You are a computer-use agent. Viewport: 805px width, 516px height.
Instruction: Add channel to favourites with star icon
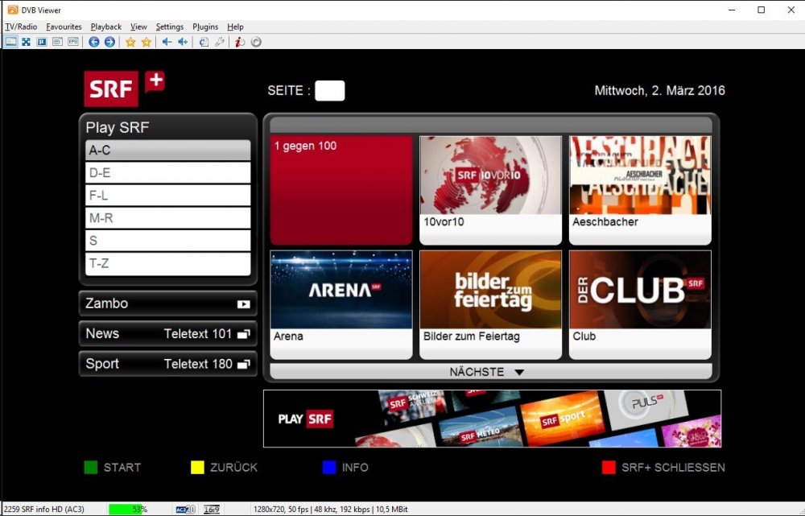click(131, 41)
